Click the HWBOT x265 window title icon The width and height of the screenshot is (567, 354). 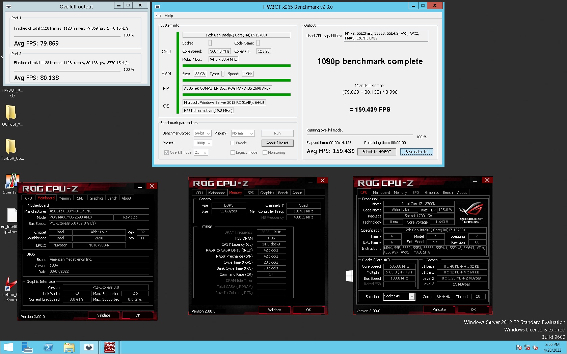(157, 7)
